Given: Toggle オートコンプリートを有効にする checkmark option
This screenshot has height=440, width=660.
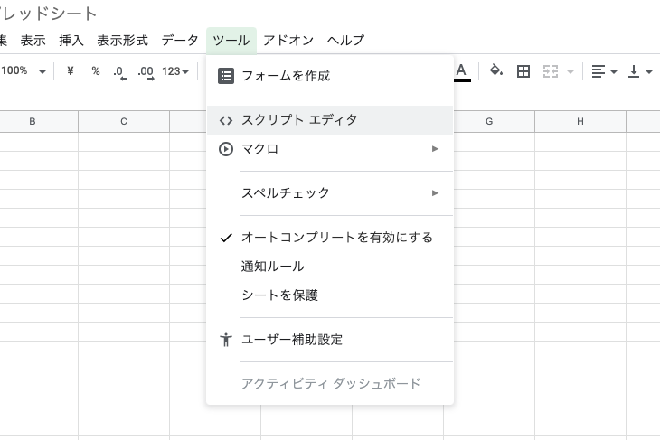Looking at the screenshot, I should point(336,238).
